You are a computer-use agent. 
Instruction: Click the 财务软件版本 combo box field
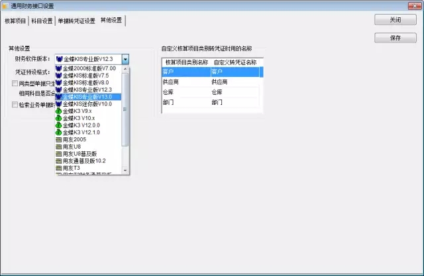92,59
